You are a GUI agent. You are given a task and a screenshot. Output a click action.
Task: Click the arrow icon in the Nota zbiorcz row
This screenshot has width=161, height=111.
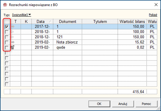point(12,42)
